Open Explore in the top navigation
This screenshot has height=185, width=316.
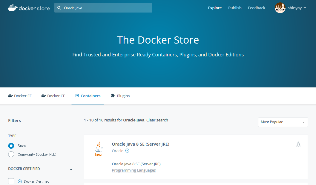pyautogui.click(x=215, y=8)
